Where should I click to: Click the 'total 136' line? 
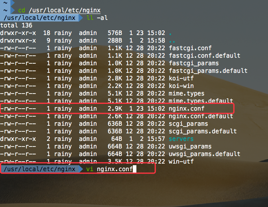(16, 25)
